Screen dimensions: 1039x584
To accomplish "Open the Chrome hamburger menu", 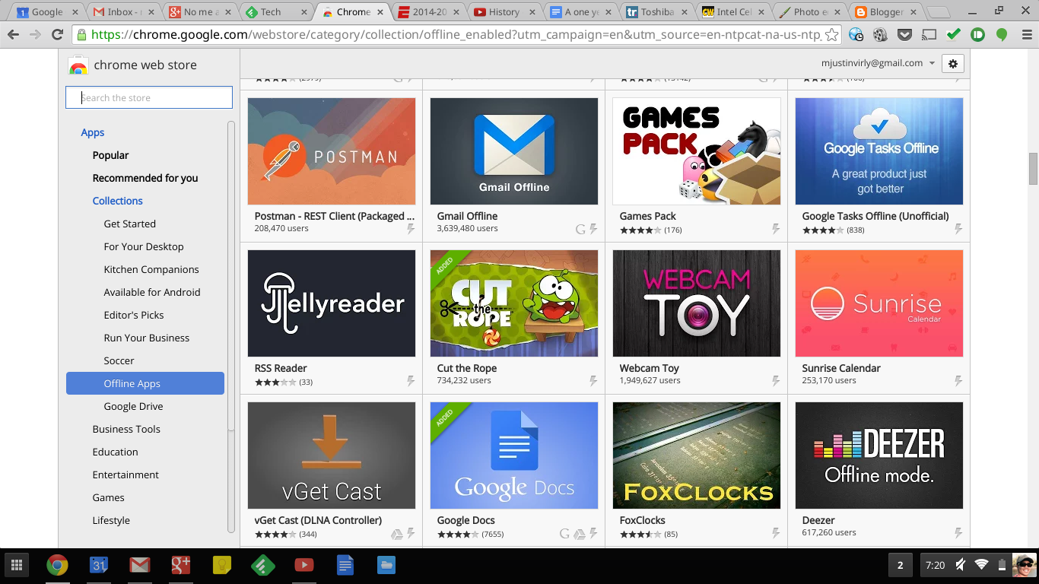I will (1025, 35).
